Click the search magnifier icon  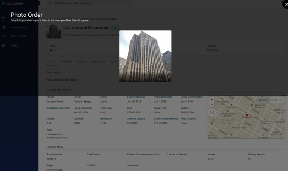[50, 3]
